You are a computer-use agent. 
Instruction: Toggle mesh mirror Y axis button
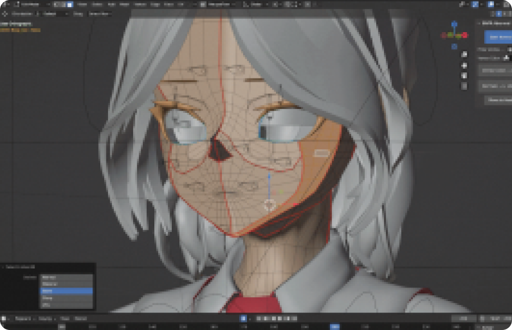coord(504,14)
